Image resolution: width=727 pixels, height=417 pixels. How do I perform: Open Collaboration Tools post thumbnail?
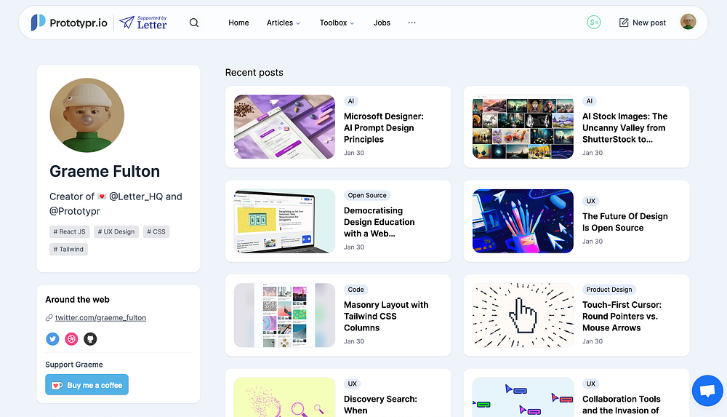pos(523,397)
